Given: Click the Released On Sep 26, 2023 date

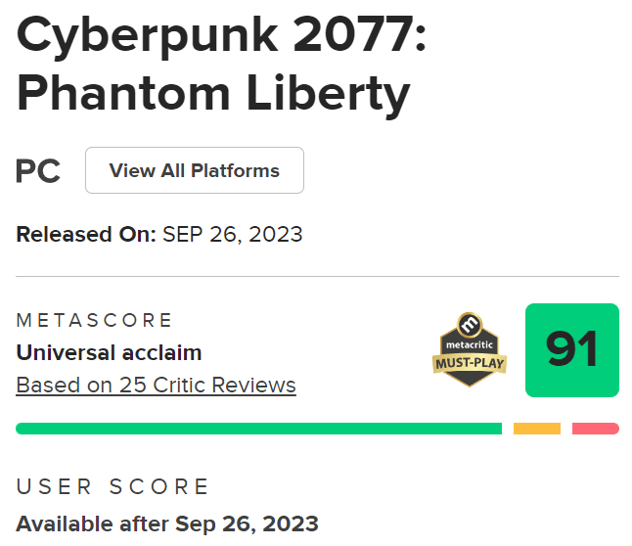Looking at the screenshot, I should [232, 234].
